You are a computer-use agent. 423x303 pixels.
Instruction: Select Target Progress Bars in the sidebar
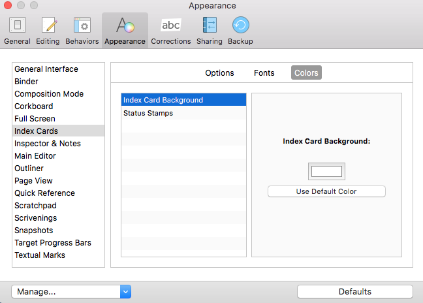point(58,243)
